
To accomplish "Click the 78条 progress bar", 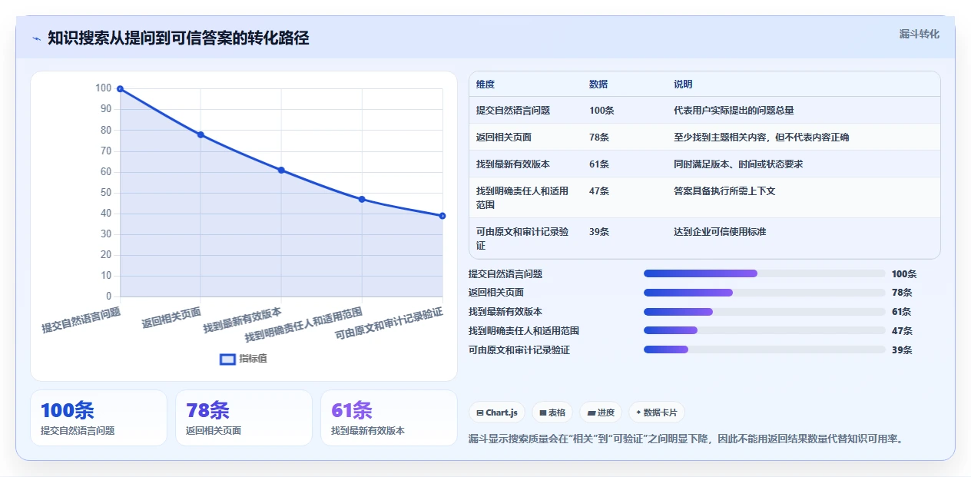I will [764, 293].
